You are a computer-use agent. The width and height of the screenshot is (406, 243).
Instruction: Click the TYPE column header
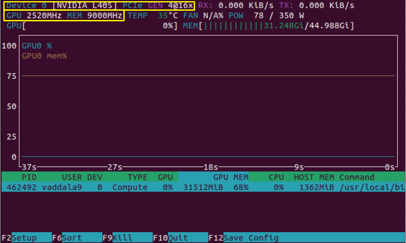(137, 177)
